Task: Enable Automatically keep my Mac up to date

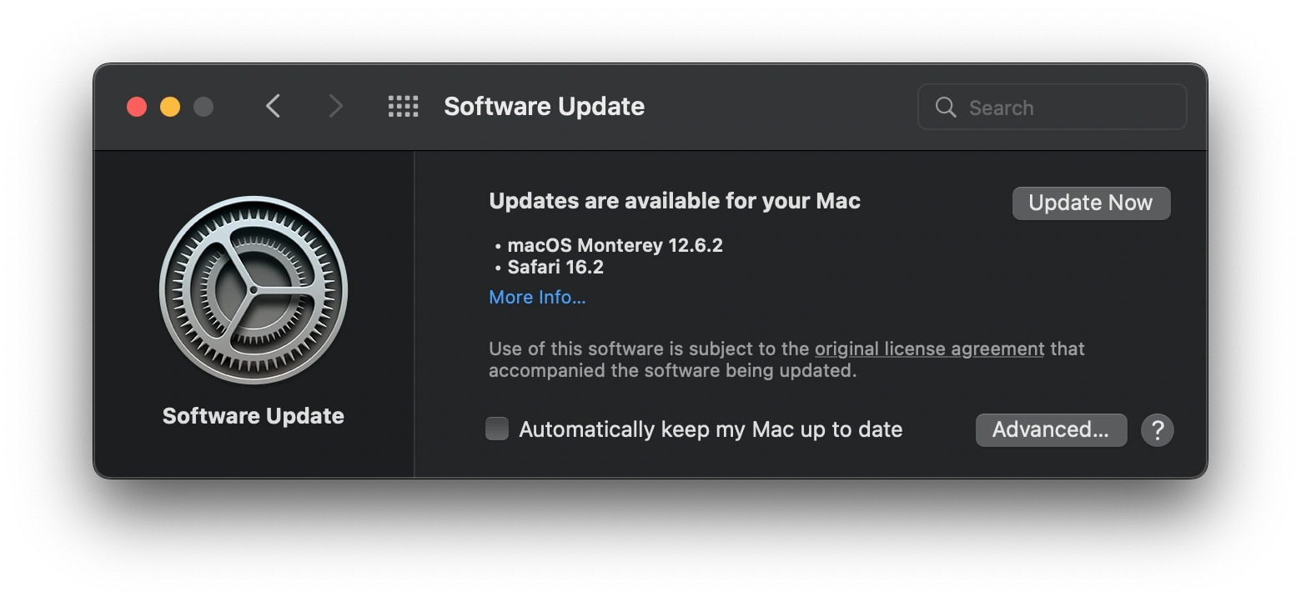Action: pos(497,429)
